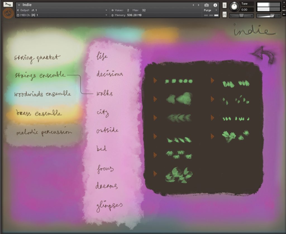The width and height of the screenshot is (286, 234).
Task: Click the hand-drawn purple back arrow
Action: 263,55
